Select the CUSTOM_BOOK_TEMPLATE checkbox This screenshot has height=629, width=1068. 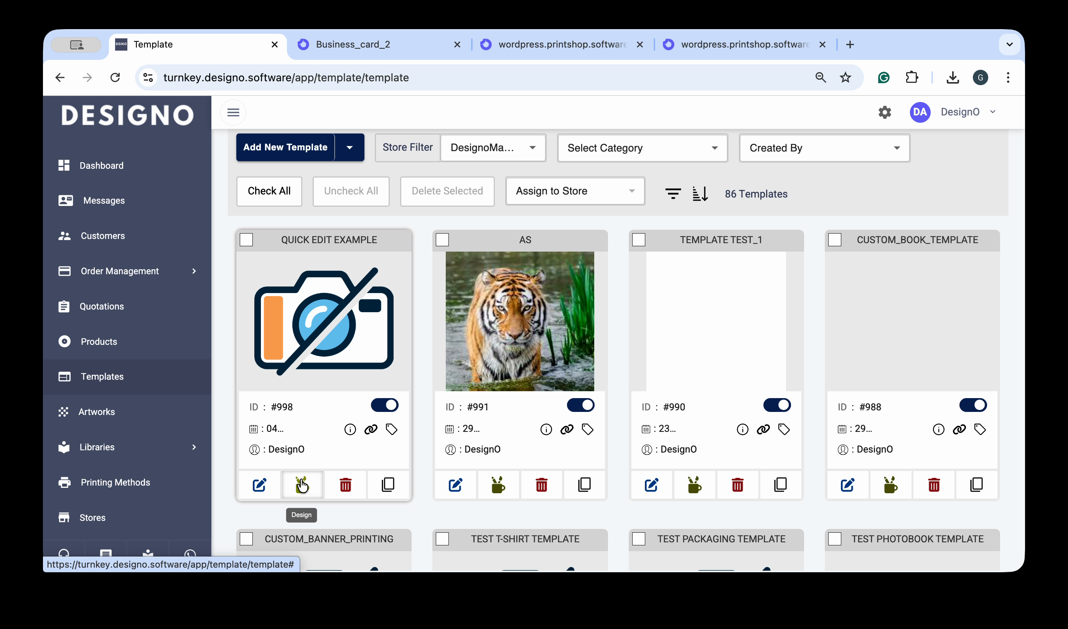click(834, 240)
